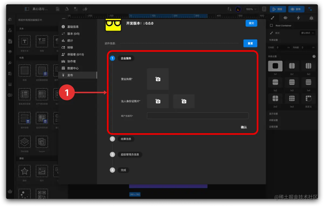Click the blue 提交 submit button
This screenshot has height=206, width=324.
click(251, 23)
